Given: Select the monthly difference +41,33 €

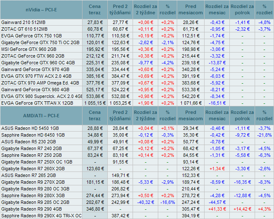Looking at the screenshot, I should click(x=217, y=209).
